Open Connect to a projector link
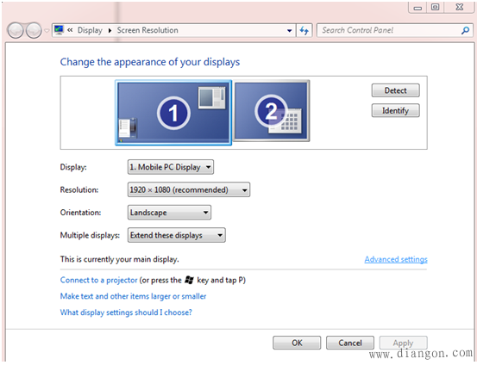 pyautogui.click(x=98, y=280)
